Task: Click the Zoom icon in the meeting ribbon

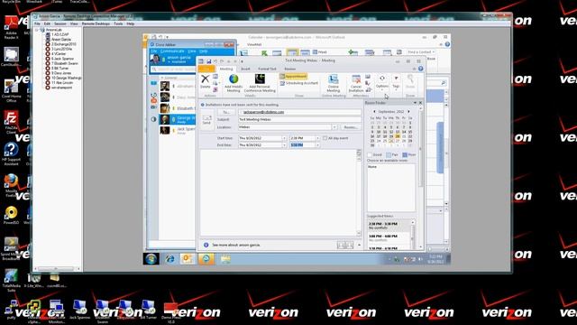Action: click(410, 81)
